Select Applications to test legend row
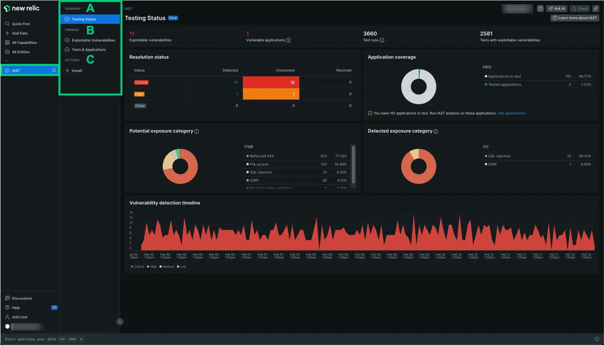The width and height of the screenshot is (604, 345). point(537,76)
